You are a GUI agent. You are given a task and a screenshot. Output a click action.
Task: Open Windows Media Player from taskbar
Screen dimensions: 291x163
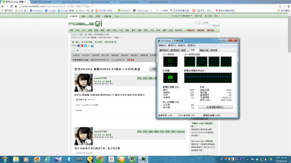pos(26,159)
